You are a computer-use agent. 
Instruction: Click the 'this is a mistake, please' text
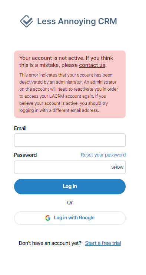(x=49, y=65)
